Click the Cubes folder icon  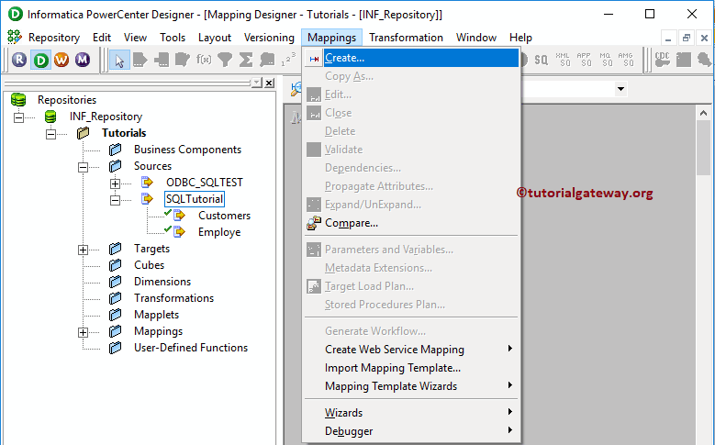tap(116, 265)
